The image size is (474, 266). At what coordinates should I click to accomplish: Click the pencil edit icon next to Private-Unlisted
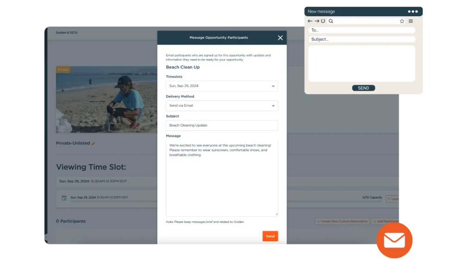94,144
